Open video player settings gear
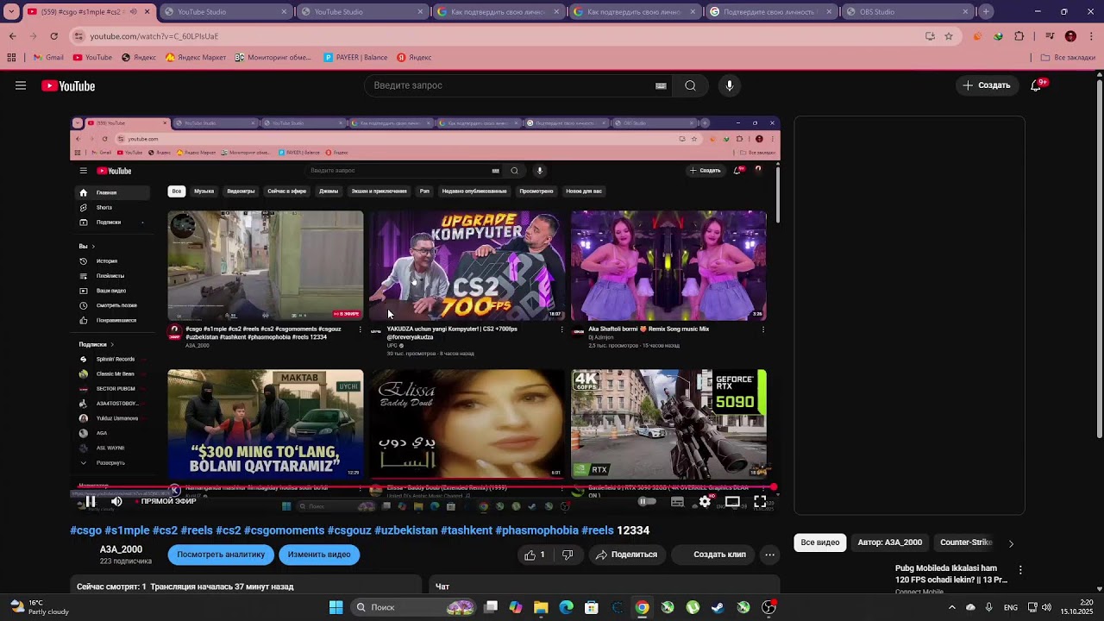 click(705, 501)
